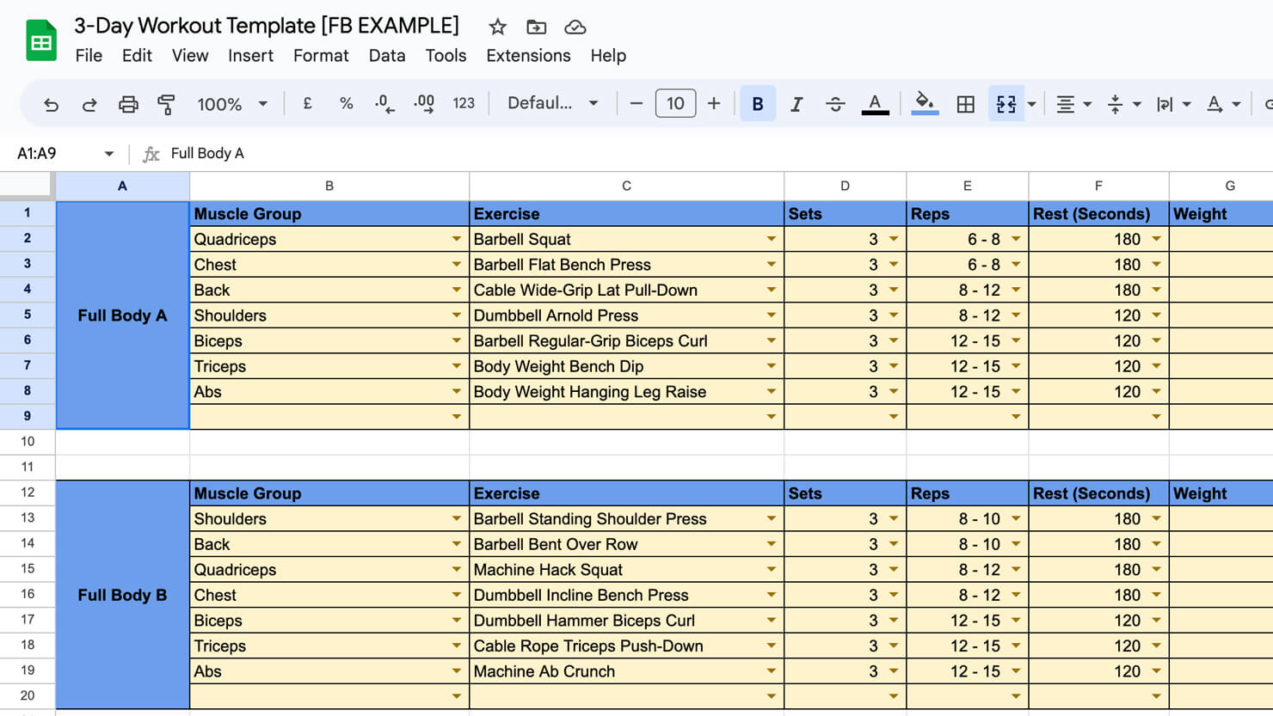Open the Insert menu
Screen dimensions: 1273x716
click(x=250, y=56)
